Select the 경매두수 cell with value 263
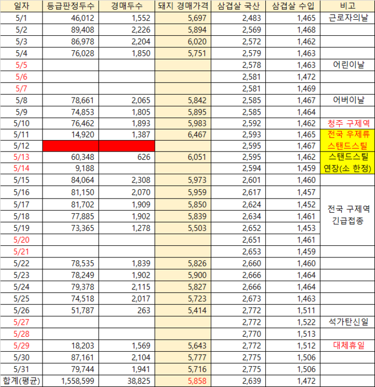The image size is (375, 387). tap(127, 310)
